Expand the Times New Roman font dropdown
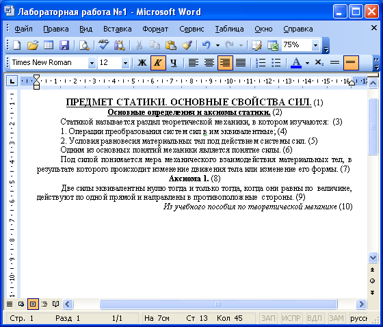The image size is (383, 327). click(x=92, y=63)
